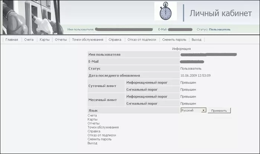Expand the Русский language dropdown
Image resolution: width=260 pixels, height=154 pixels.
pos(194,110)
